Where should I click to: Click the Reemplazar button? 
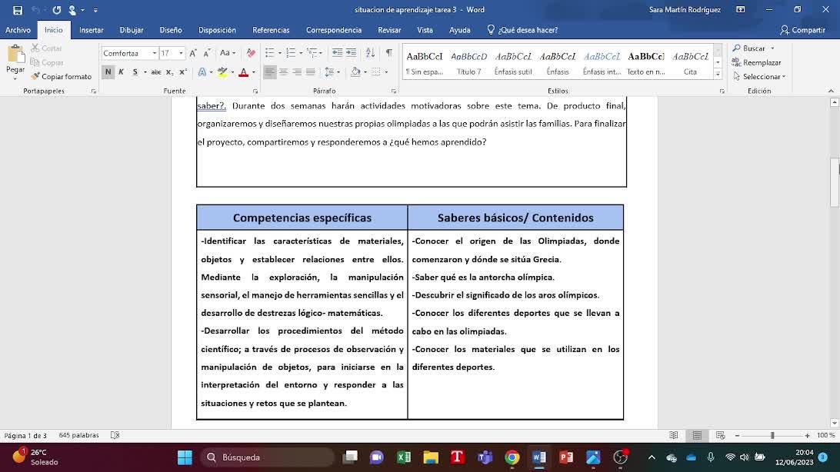756,62
